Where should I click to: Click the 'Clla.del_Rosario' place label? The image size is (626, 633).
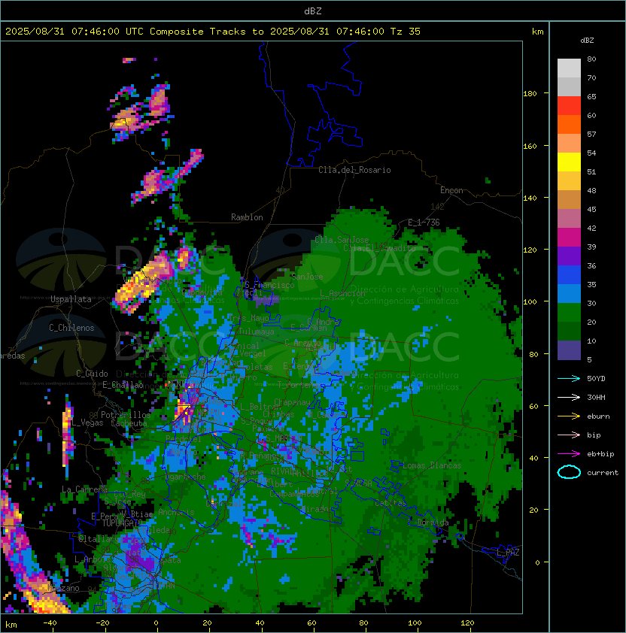point(354,170)
